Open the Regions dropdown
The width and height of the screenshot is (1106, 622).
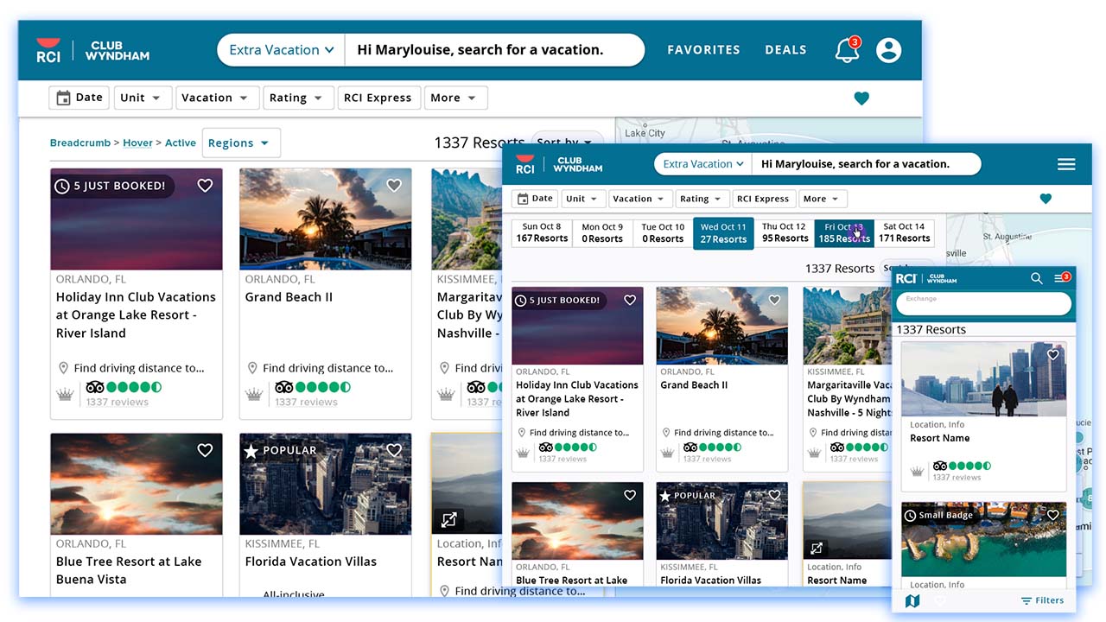tap(240, 143)
